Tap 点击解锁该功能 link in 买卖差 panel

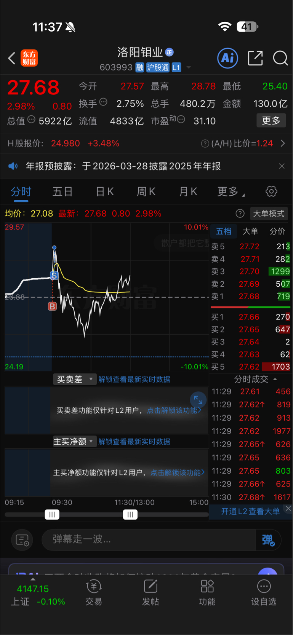tap(174, 410)
